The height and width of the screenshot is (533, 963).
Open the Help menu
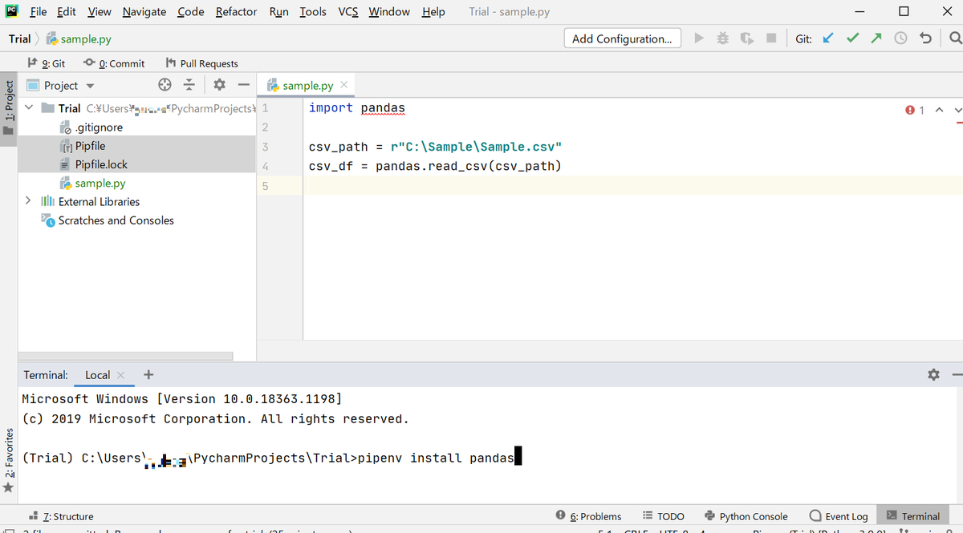tap(433, 12)
